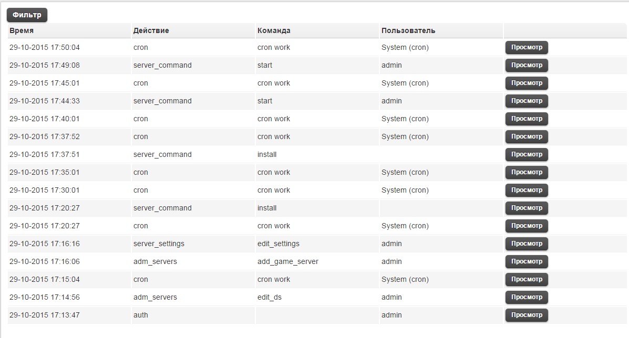View the 17:37:52 cron work entry
The image size is (629, 338).
coord(527,137)
